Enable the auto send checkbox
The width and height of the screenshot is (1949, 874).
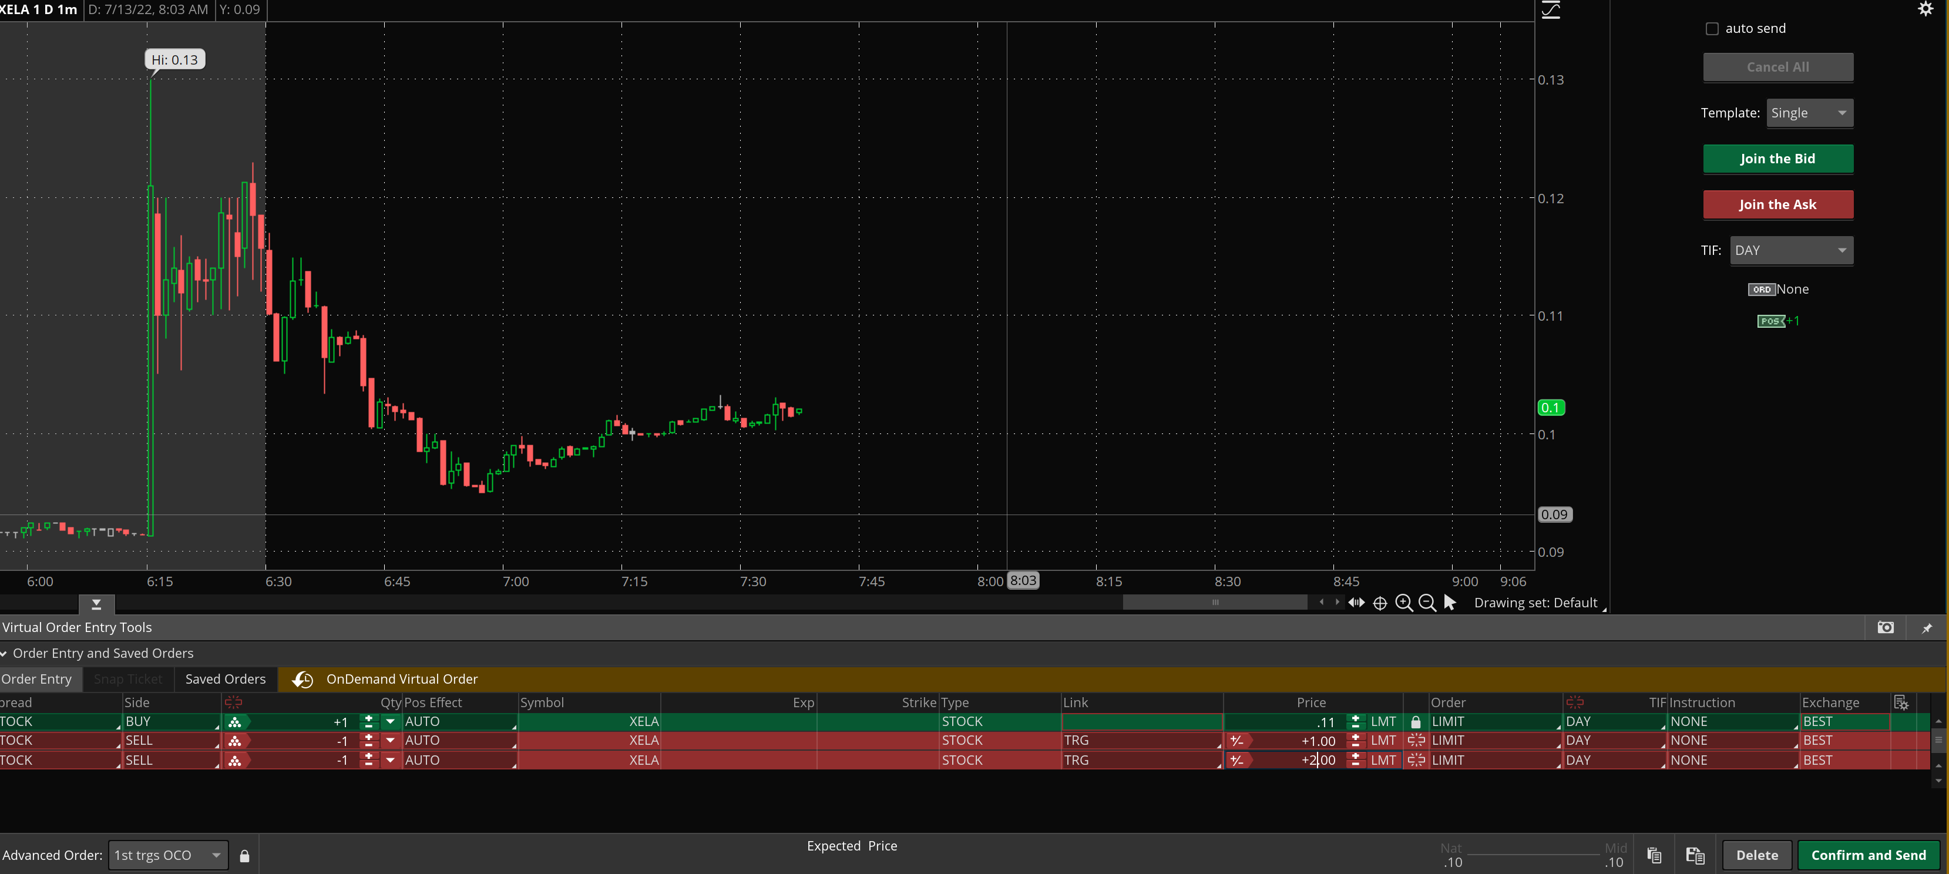point(1712,29)
